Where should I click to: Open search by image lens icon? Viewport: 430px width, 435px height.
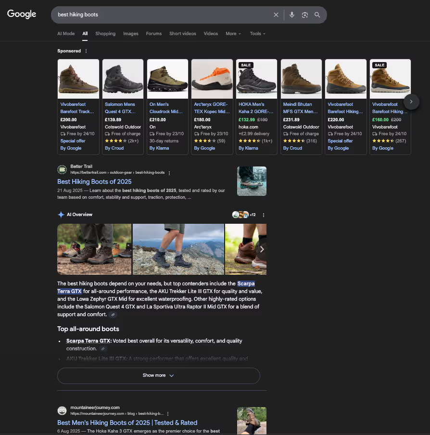[304, 15]
